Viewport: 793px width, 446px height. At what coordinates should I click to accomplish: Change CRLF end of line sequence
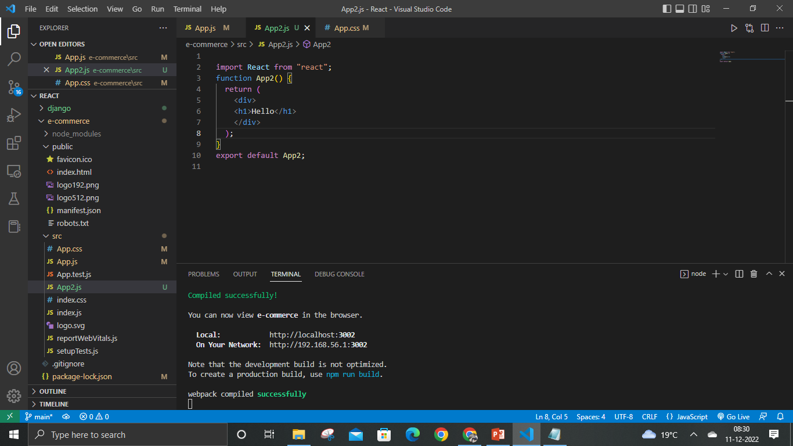point(650,416)
